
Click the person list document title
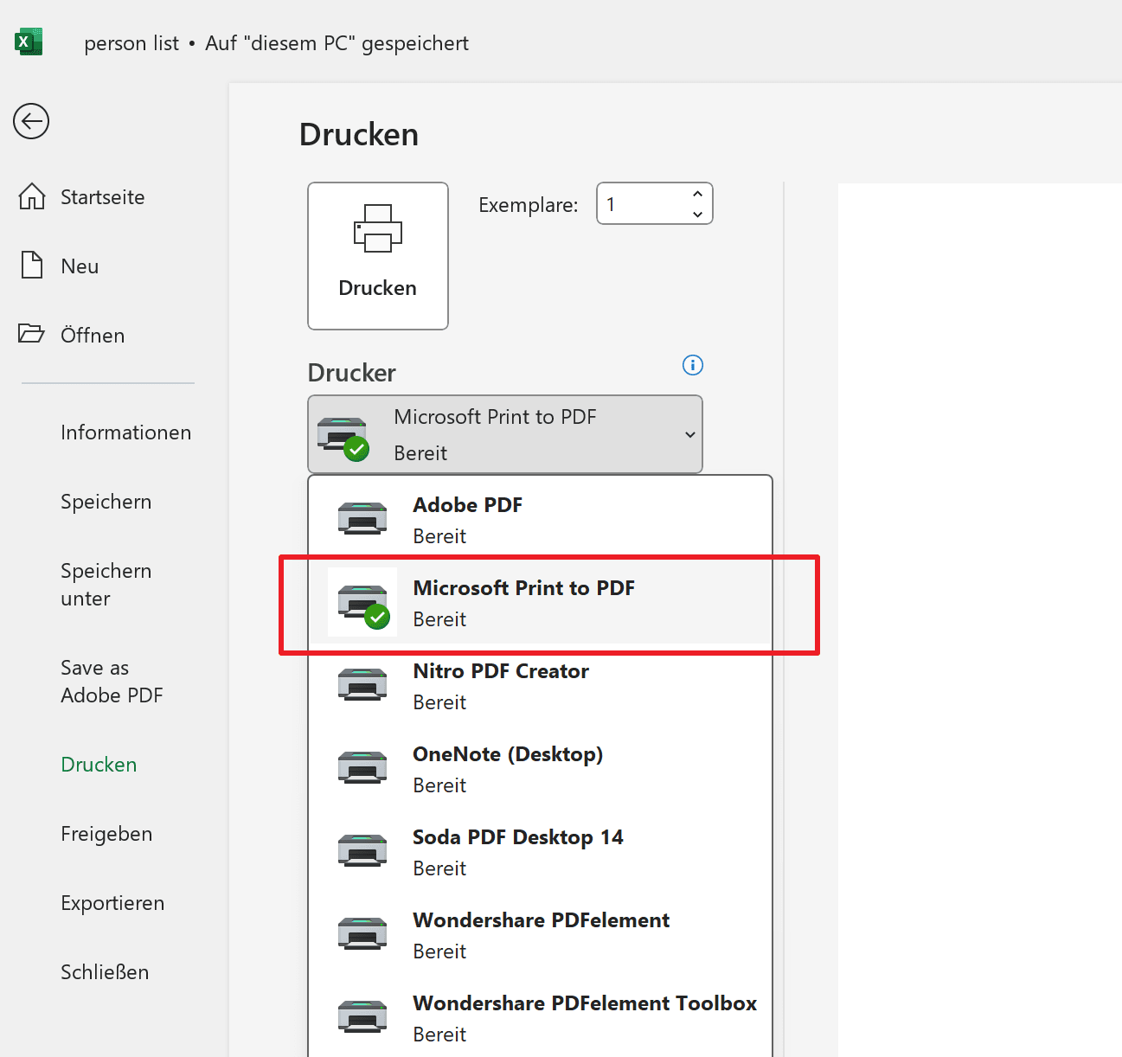pyautogui.click(x=131, y=43)
